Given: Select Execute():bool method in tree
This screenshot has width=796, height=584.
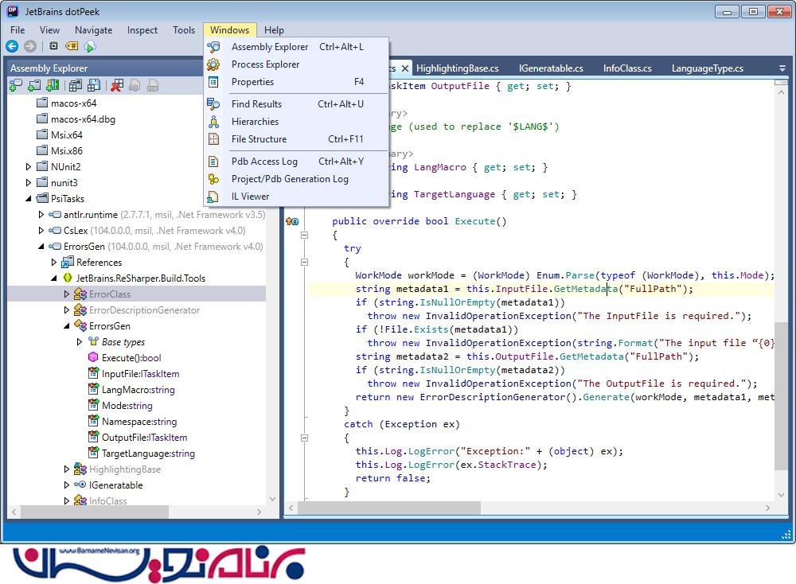Looking at the screenshot, I should click(131, 358).
